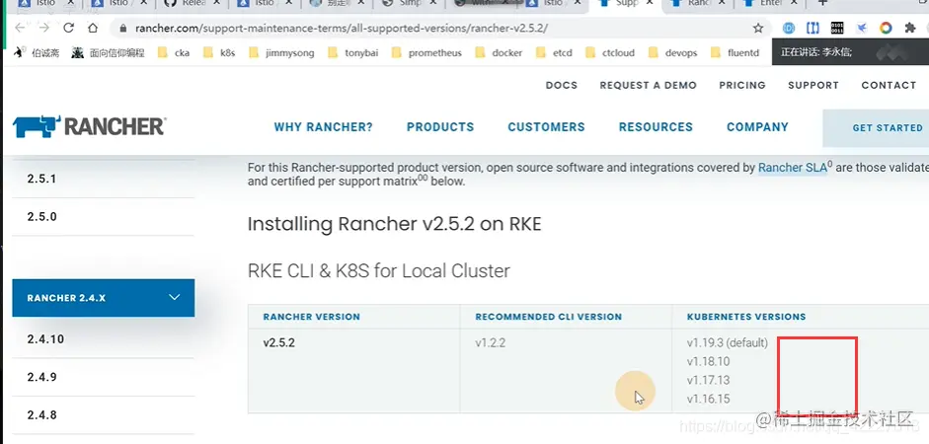Bookmark this page with the star icon
The image size is (929, 444).
758,28
